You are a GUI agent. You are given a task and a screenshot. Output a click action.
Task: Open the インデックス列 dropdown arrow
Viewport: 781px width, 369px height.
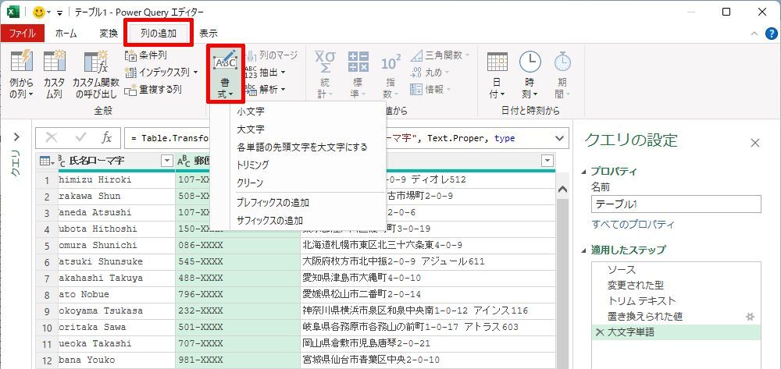(194, 73)
